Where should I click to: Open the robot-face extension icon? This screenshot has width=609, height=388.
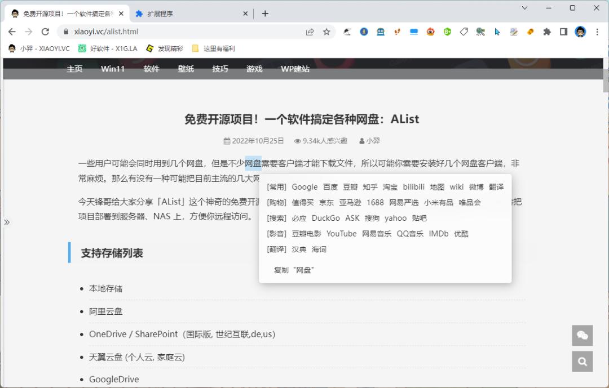380,32
